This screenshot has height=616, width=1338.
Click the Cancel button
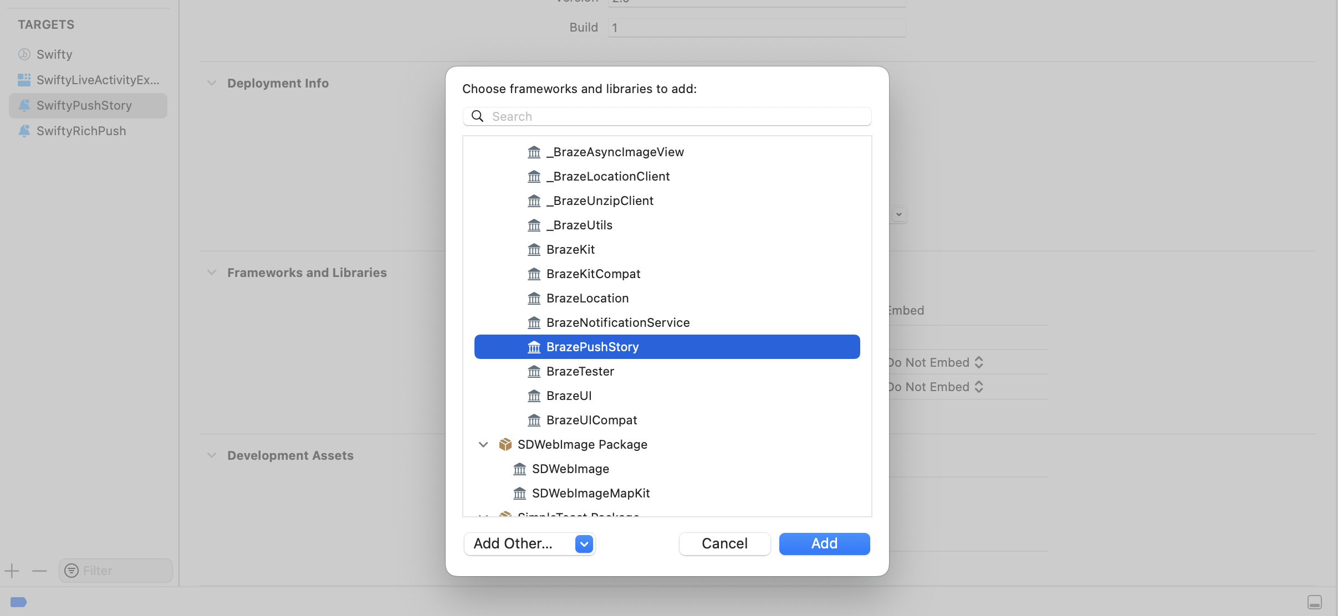pyautogui.click(x=724, y=544)
